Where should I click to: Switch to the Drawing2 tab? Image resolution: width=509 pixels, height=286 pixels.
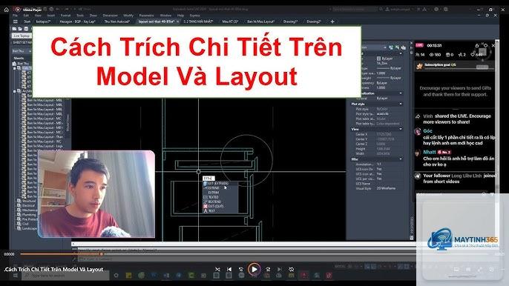314,21
